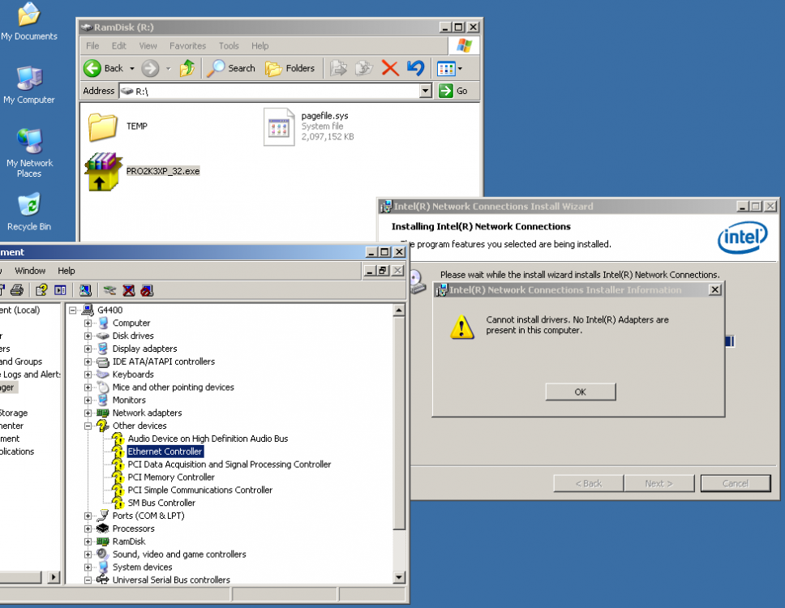This screenshot has width=785, height=608.
Task: Toggle the Folders pane button
Action: coord(290,69)
